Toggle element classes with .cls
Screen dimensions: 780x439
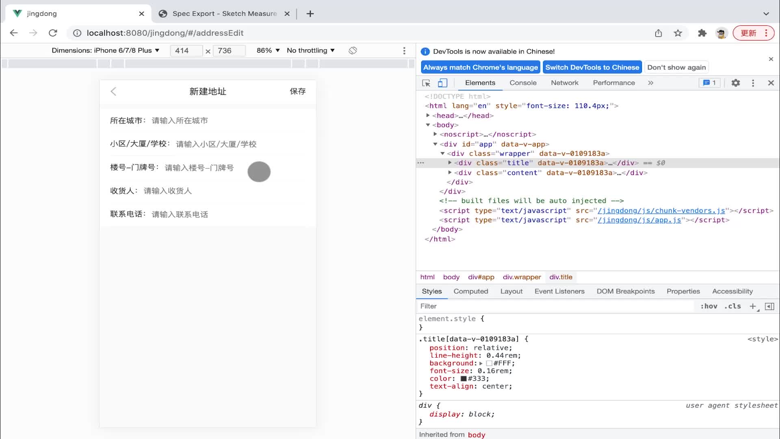pos(732,306)
